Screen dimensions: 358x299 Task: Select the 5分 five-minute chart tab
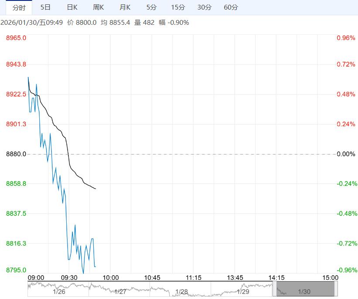point(151,7)
